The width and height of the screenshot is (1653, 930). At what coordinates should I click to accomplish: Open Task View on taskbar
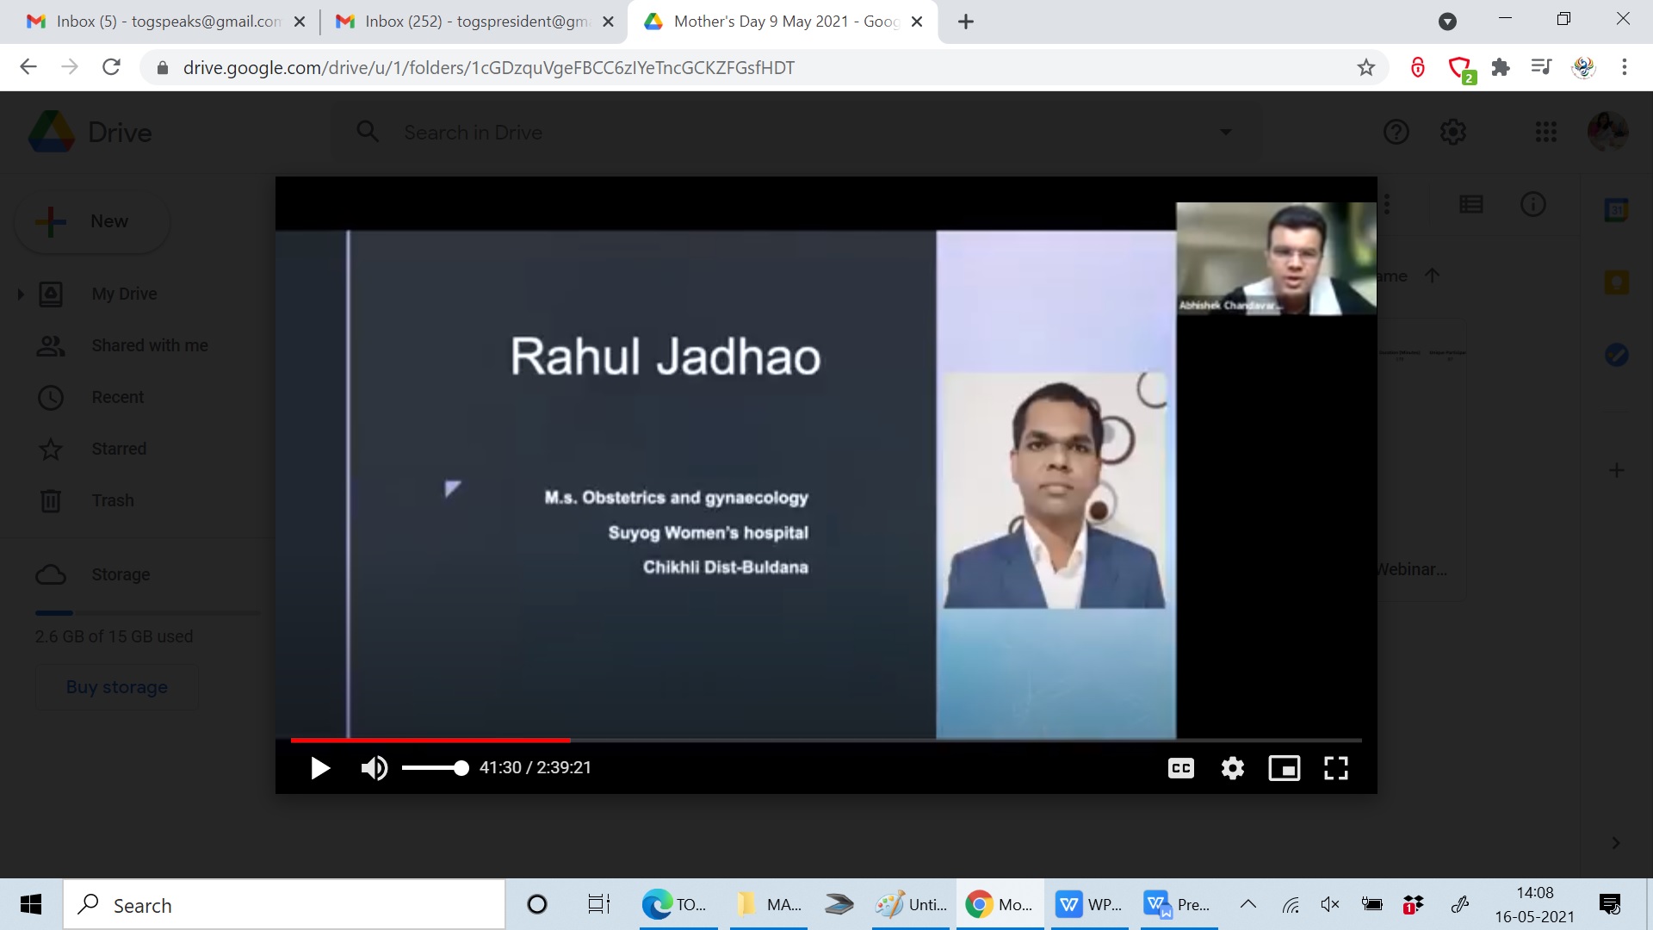tap(598, 904)
